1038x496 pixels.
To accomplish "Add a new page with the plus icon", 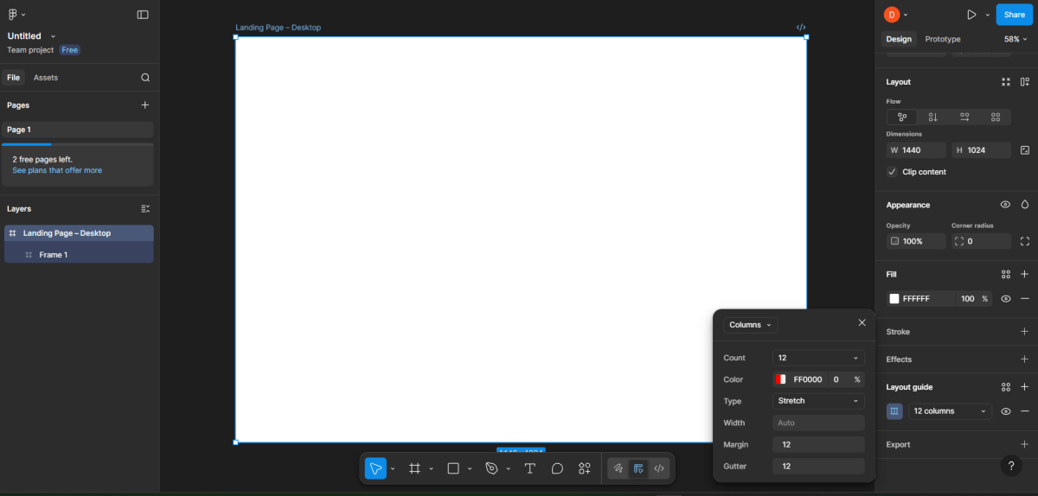I will pos(145,105).
